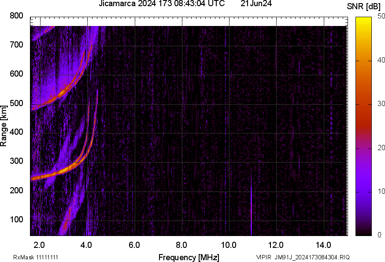
Task: Click the 500 range tick label
Action: tap(16, 103)
